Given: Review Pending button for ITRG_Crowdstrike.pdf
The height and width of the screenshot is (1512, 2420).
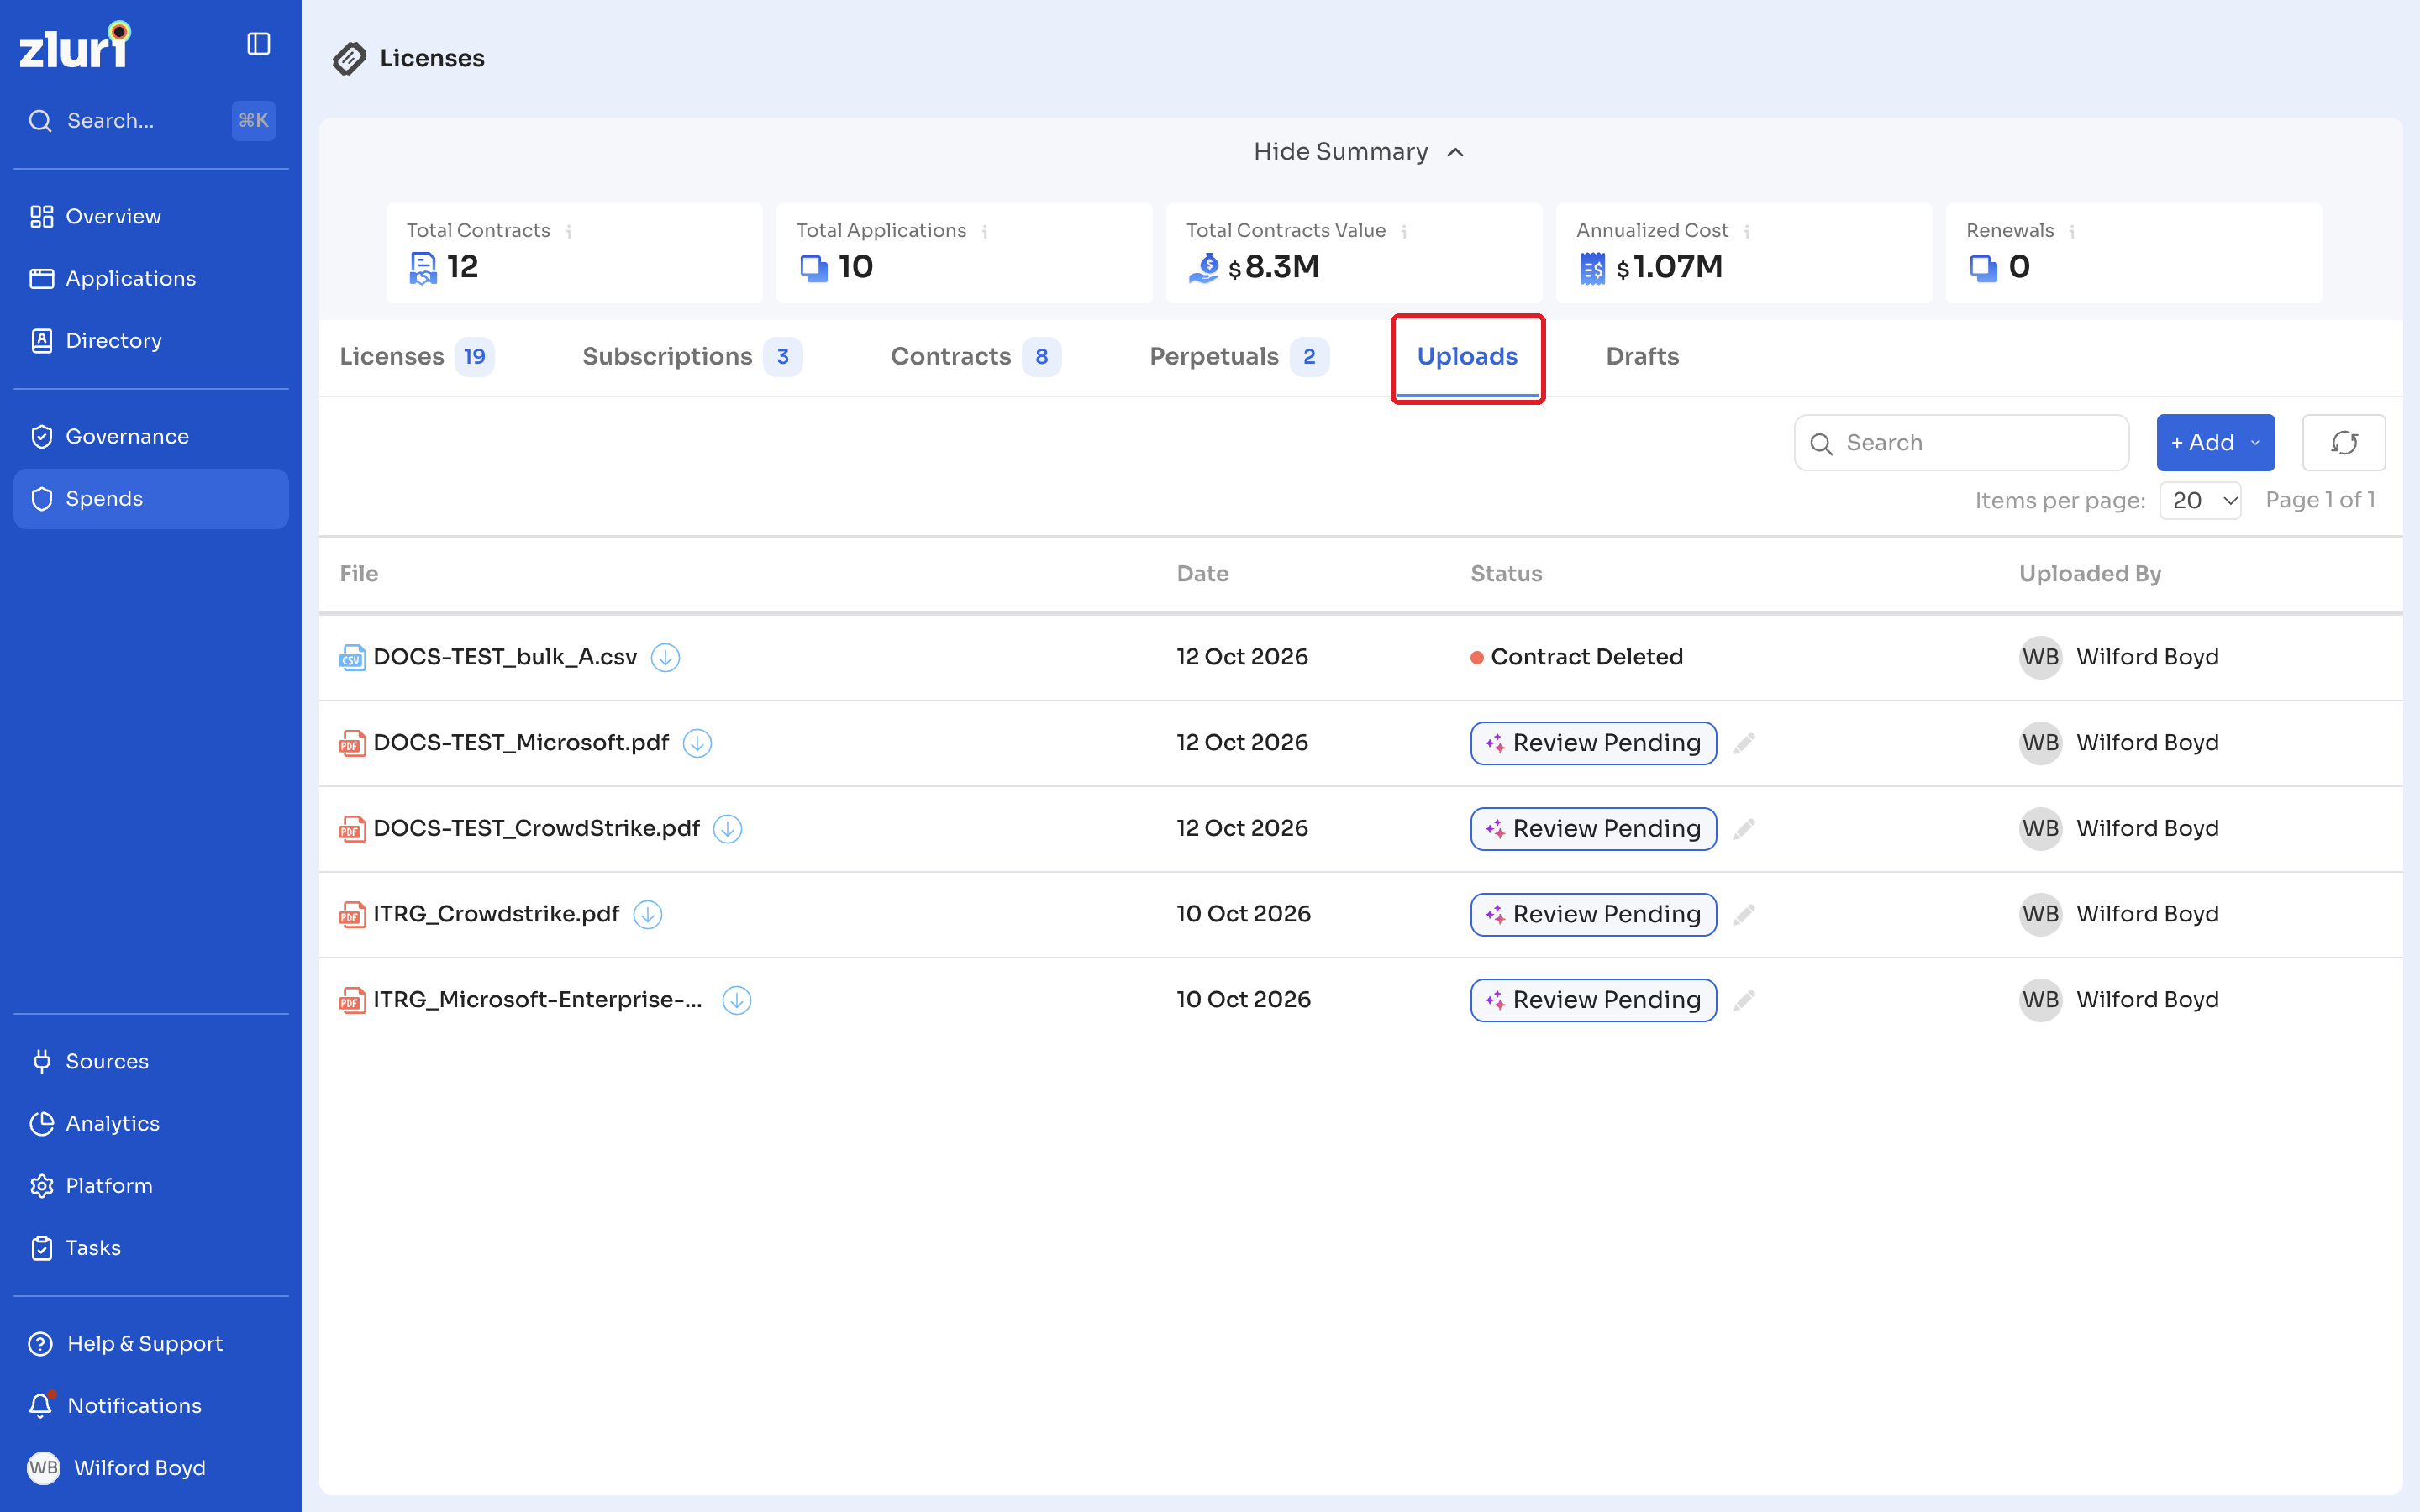Looking at the screenshot, I should pos(1593,915).
